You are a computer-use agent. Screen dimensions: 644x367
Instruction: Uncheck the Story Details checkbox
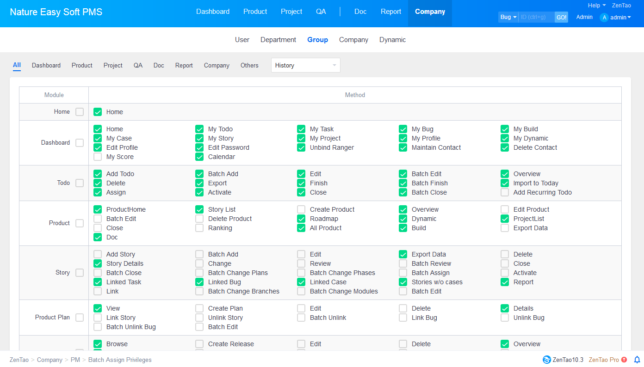click(x=98, y=263)
